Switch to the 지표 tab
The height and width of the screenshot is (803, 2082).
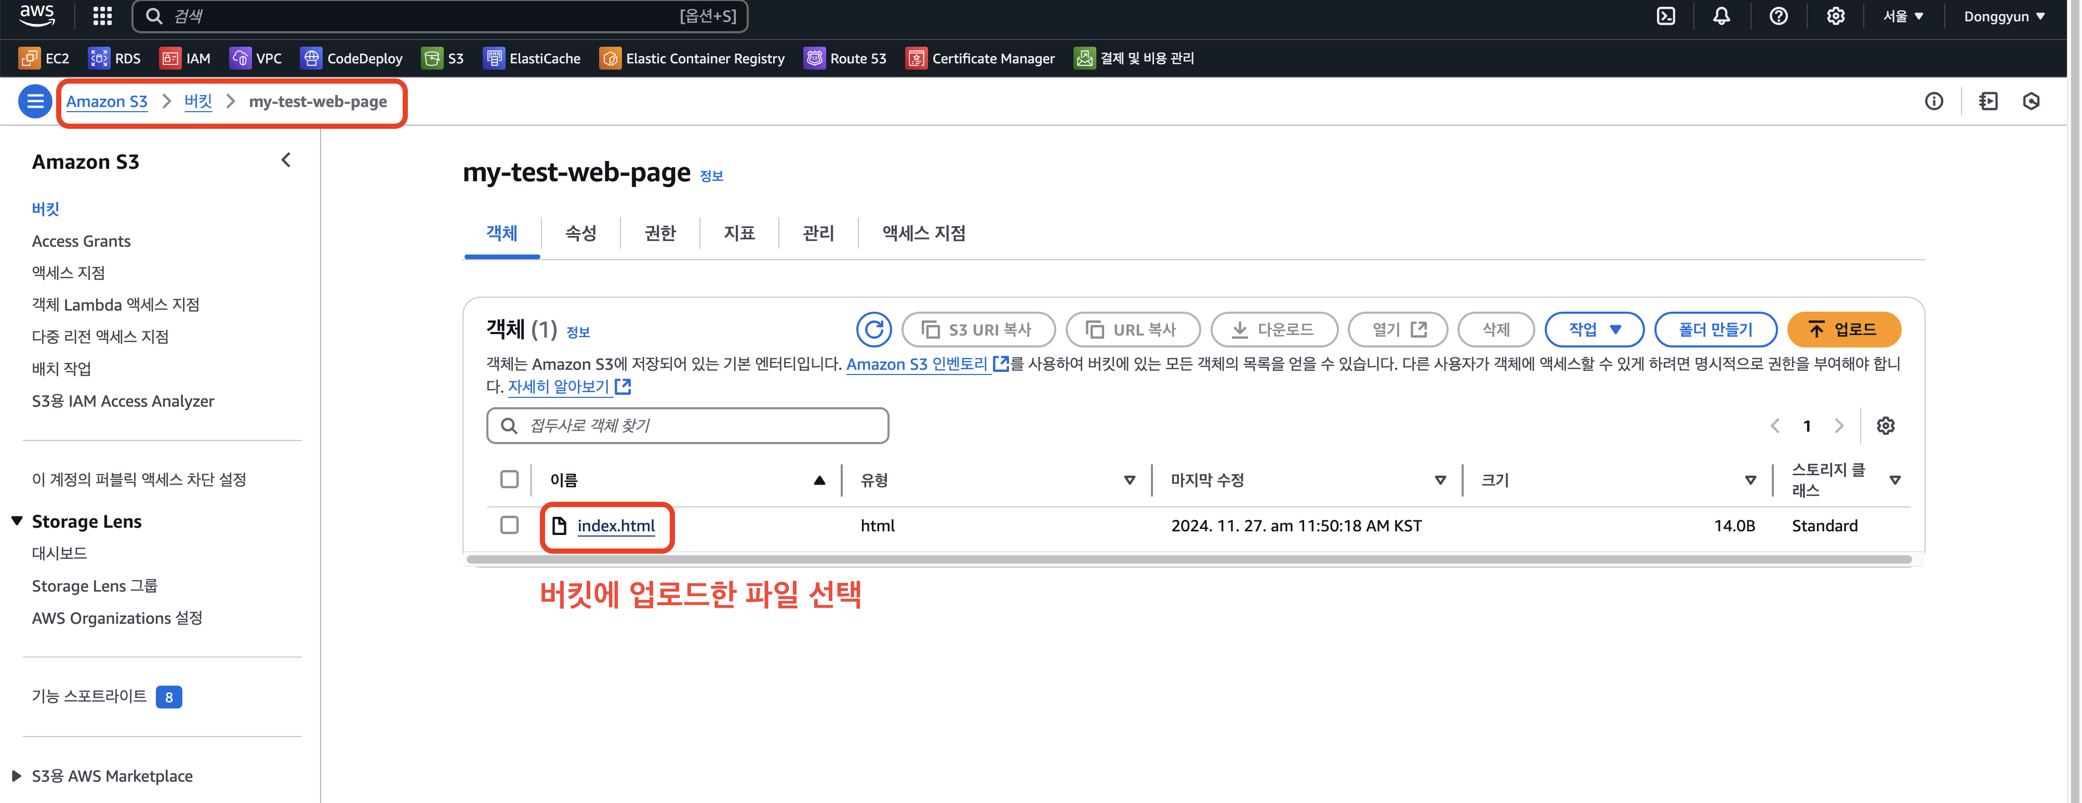[x=739, y=233]
